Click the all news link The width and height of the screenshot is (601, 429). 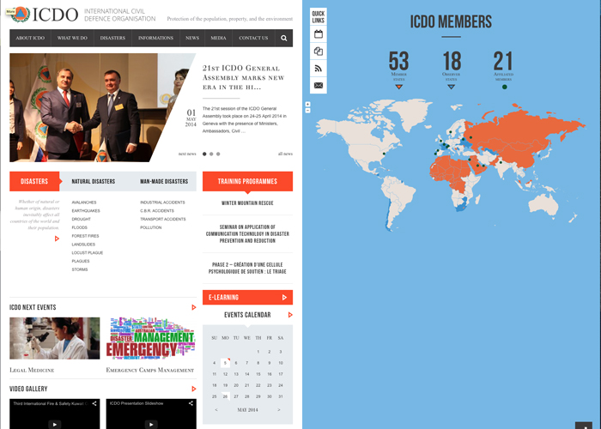point(285,154)
